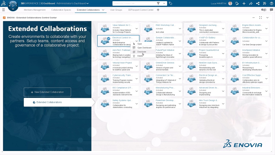This screenshot has height=155, width=275.
Task: Click the tools icon in top bar
Action: click(265, 3)
